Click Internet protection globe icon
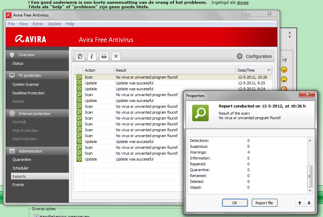 coord(12,113)
